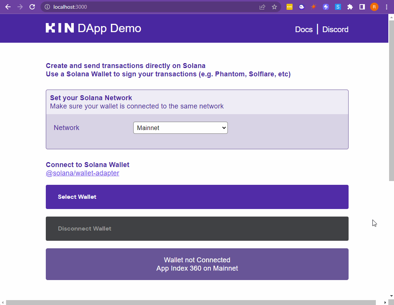Screen dimensions: 394x305
Task: Click the yellow password manager extension icon
Action: (x=290, y=7)
